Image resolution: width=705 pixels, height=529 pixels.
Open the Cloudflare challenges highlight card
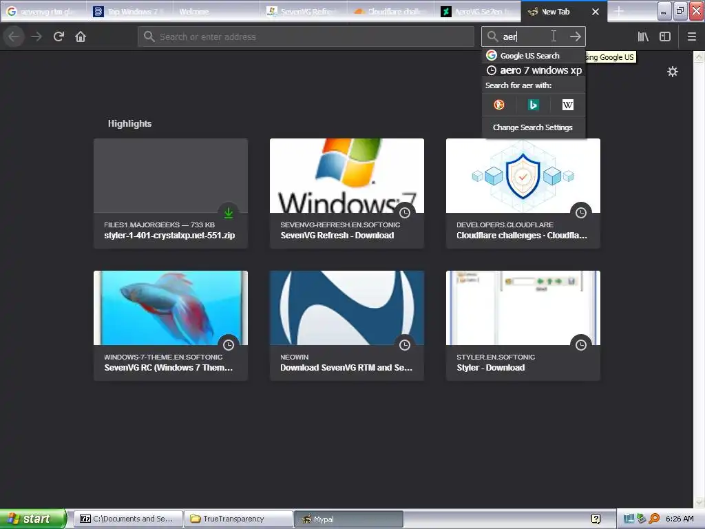tap(523, 193)
